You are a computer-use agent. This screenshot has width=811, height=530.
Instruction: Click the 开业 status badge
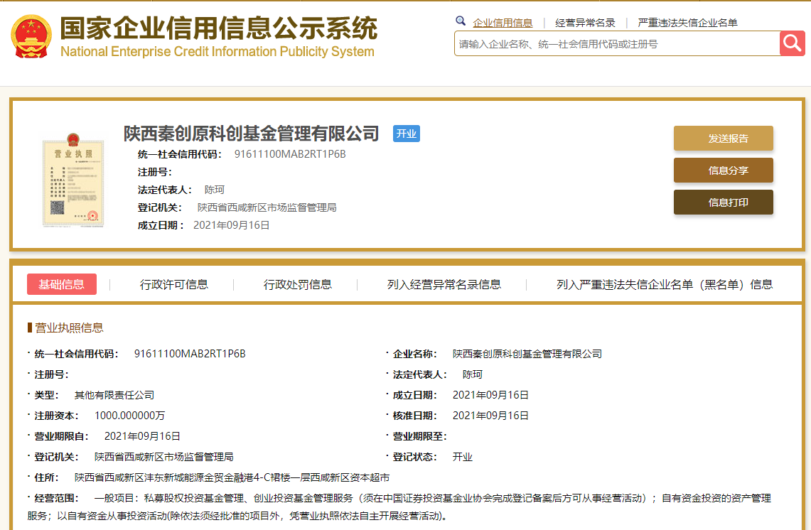click(406, 134)
